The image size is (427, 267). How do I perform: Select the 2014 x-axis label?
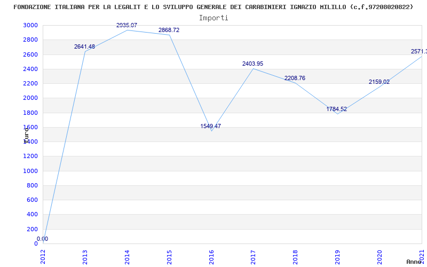(x=127, y=257)
